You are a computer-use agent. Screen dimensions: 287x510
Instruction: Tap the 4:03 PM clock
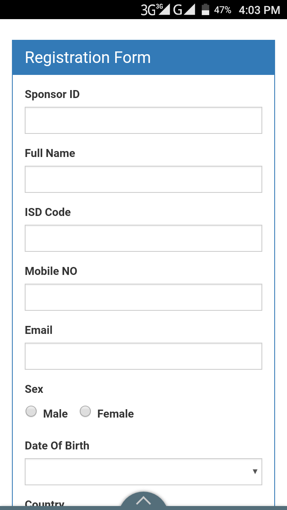(259, 10)
